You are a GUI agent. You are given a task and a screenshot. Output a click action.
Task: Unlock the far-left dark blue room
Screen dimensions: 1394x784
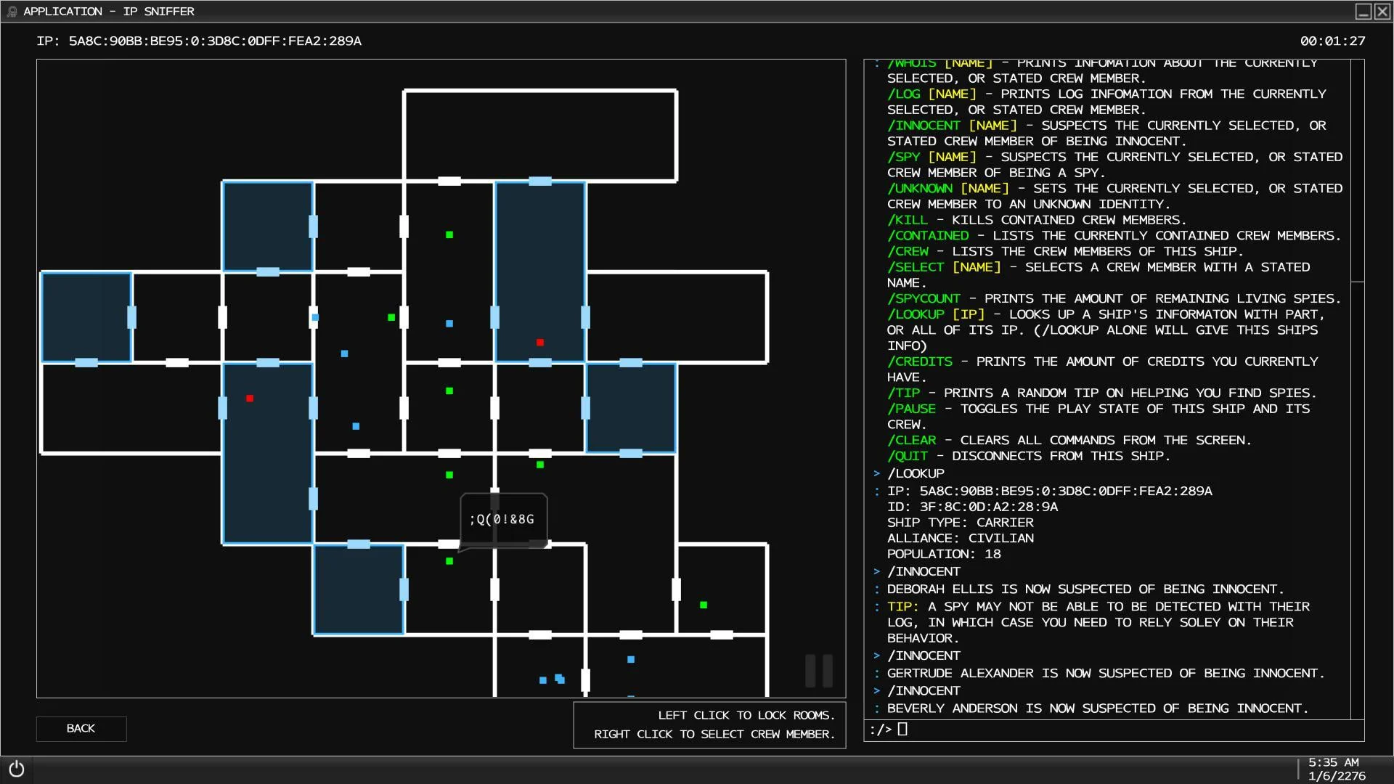(86, 317)
